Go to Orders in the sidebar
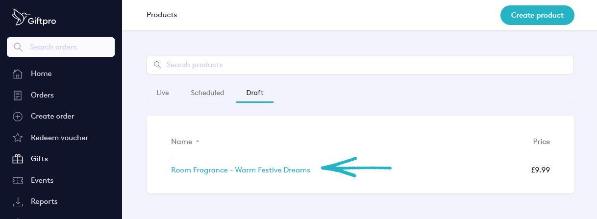The image size is (597, 219). point(42,95)
